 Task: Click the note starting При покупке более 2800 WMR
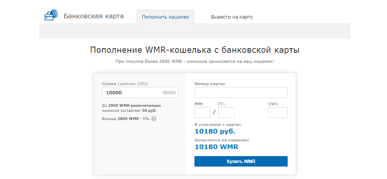(195, 61)
